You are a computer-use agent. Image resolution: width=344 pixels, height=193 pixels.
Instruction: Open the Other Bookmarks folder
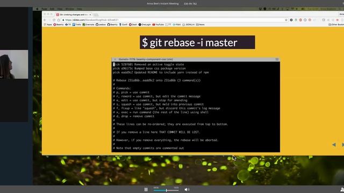pyautogui.click(x=336, y=25)
